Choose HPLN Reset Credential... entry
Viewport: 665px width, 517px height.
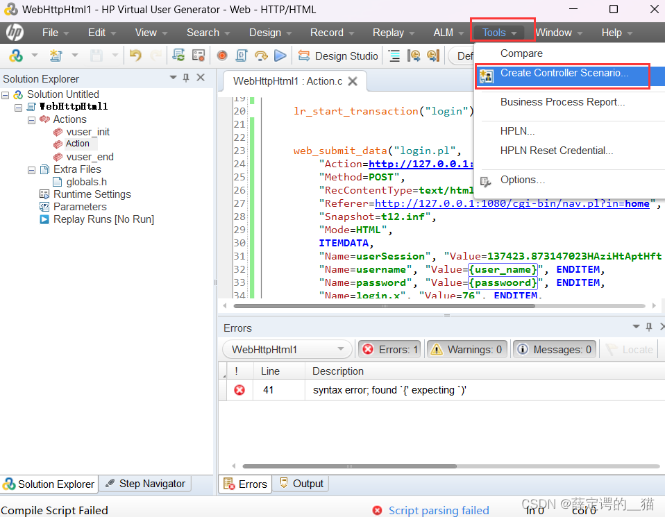tap(557, 151)
